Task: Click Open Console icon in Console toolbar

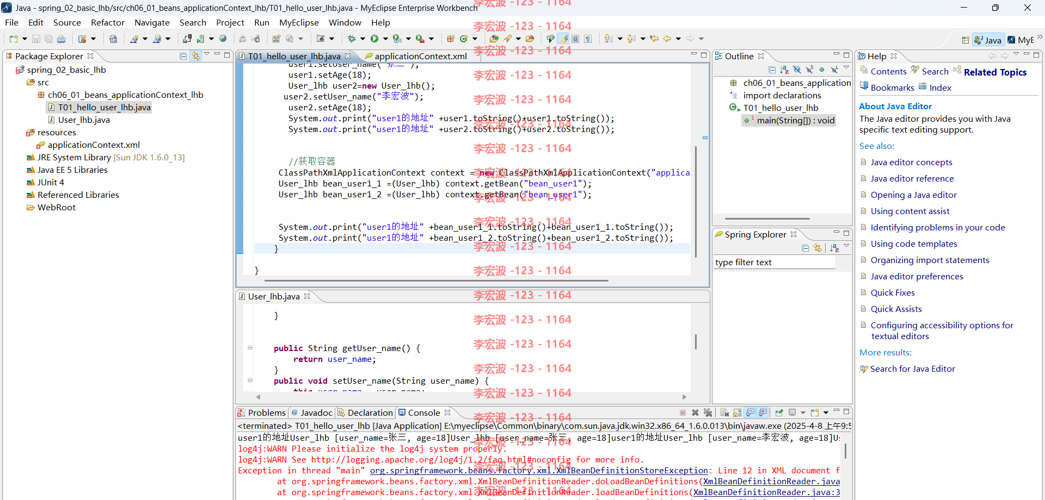Action: click(815, 412)
